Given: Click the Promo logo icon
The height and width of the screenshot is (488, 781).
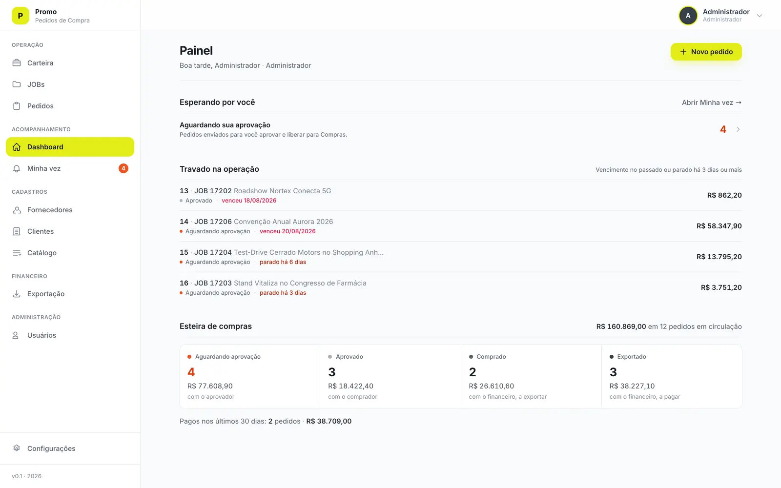Looking at the screenshot, I should pos(21,16).
